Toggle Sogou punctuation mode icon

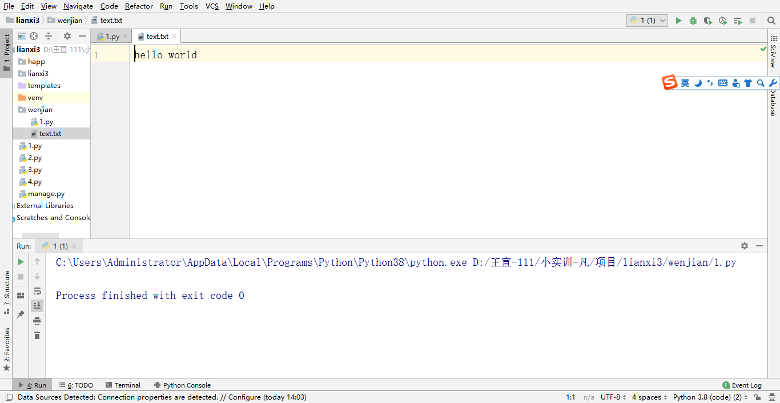pos(710,83)
